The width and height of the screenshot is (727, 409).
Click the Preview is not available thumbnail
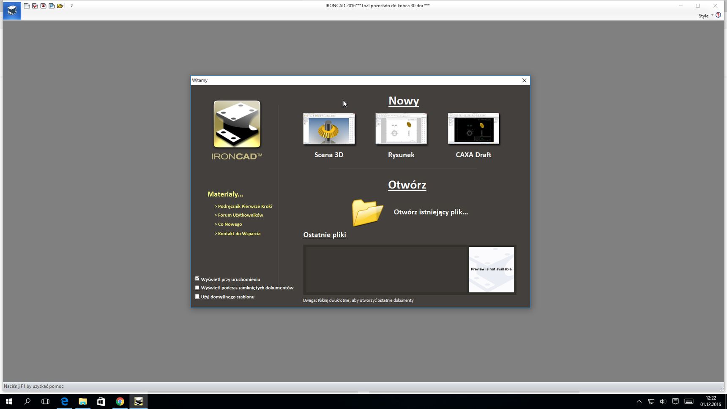click(x=491, y=270)
